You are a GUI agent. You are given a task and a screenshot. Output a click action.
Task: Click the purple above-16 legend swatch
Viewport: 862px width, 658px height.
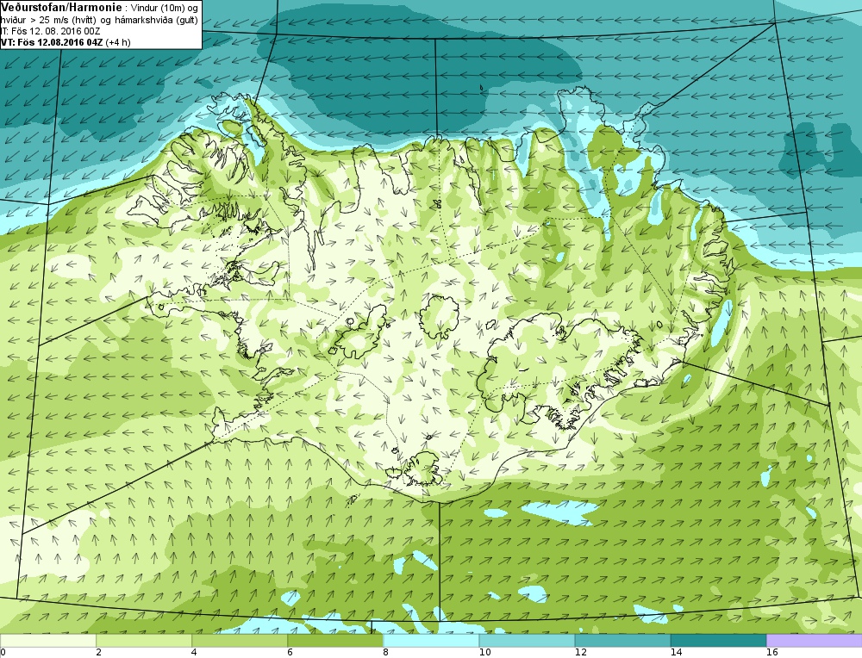(815, 641)
